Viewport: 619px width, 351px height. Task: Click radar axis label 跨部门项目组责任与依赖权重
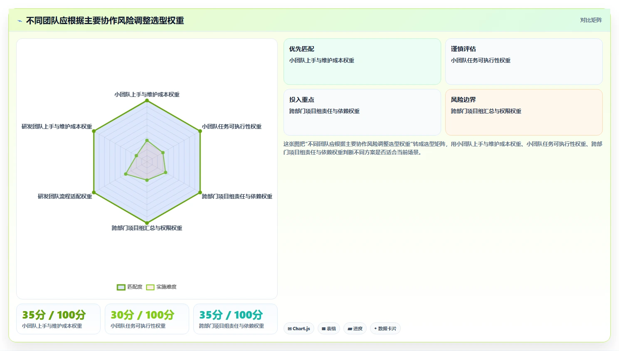tap(237, 196)
